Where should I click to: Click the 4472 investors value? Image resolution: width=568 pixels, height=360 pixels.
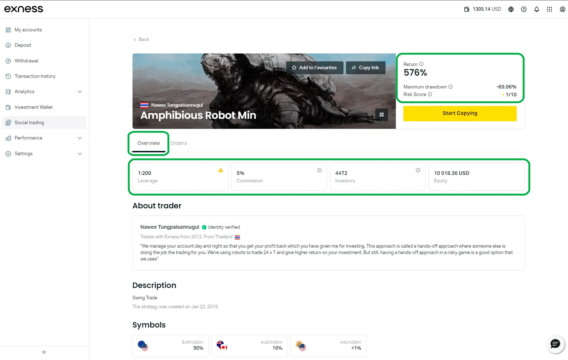point(341,173)
